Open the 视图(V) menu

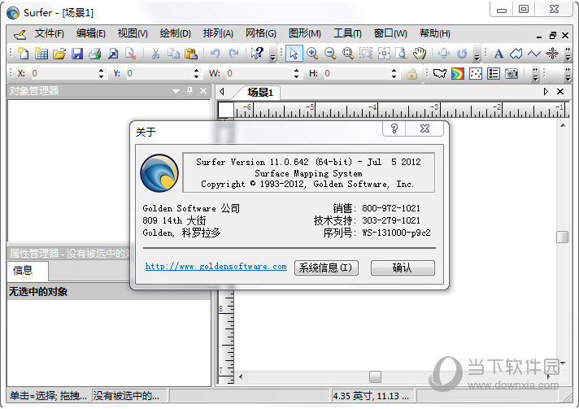click(x=133, y=33)
